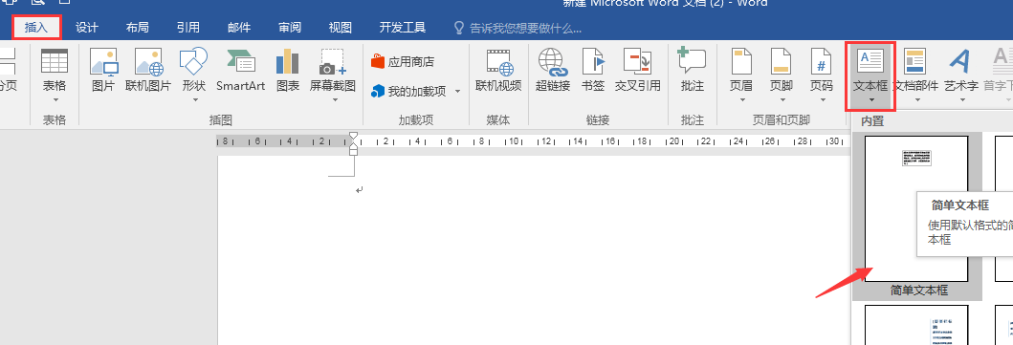Image resolution: width=1013 pixels, height=345 pixels.
Task: Click the 表格 insert table icon
Action: coord(55,61)
